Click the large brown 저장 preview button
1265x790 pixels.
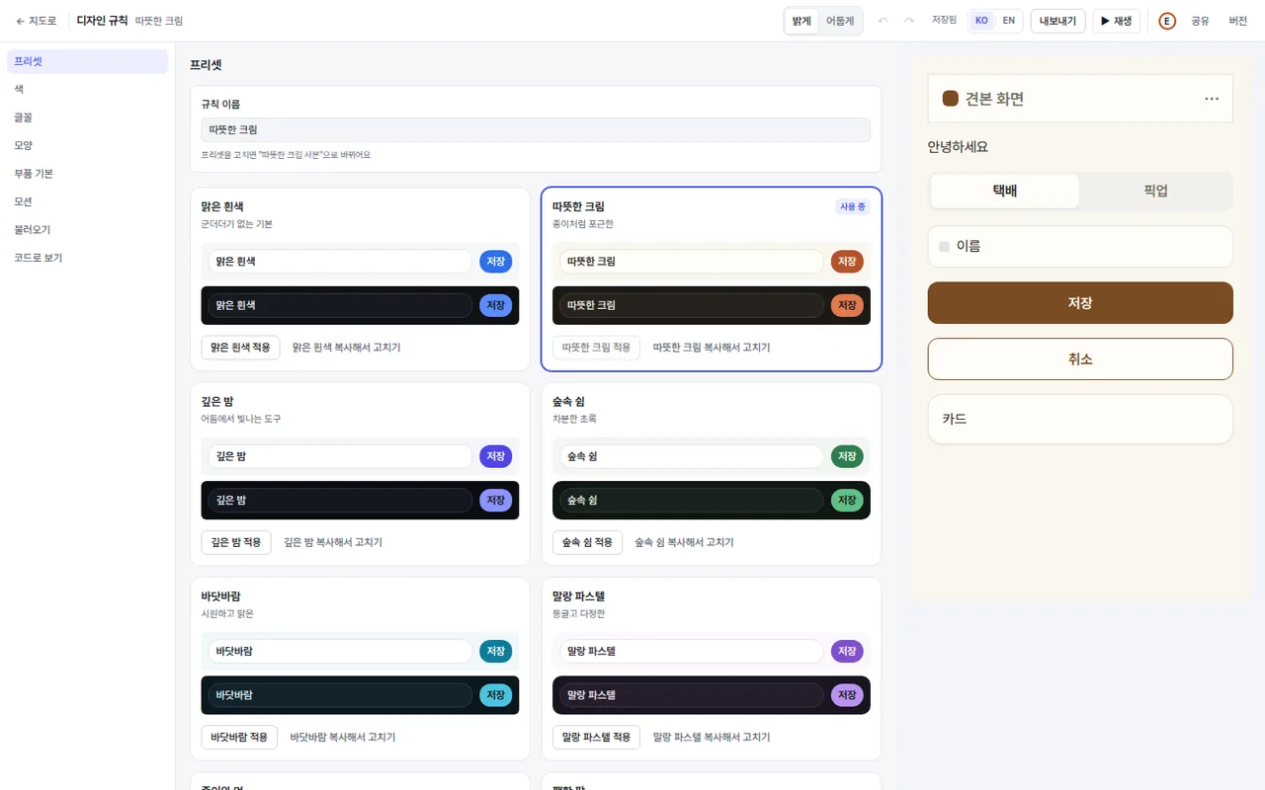(1080, 303)
